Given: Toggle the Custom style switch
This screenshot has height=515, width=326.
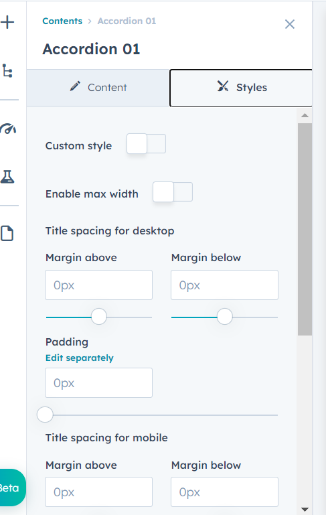Looking at the screenshot, I should (x=147, y=143).
